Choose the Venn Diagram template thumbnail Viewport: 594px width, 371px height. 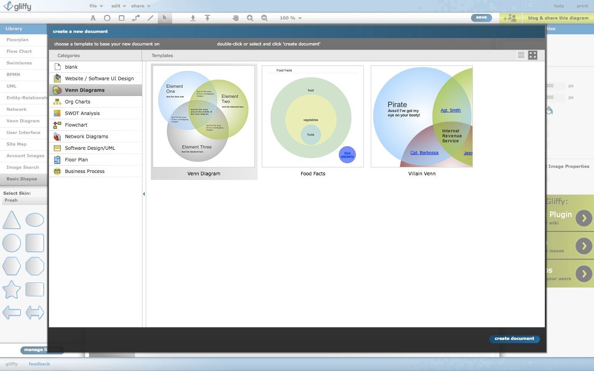click(x=204, y=116)
